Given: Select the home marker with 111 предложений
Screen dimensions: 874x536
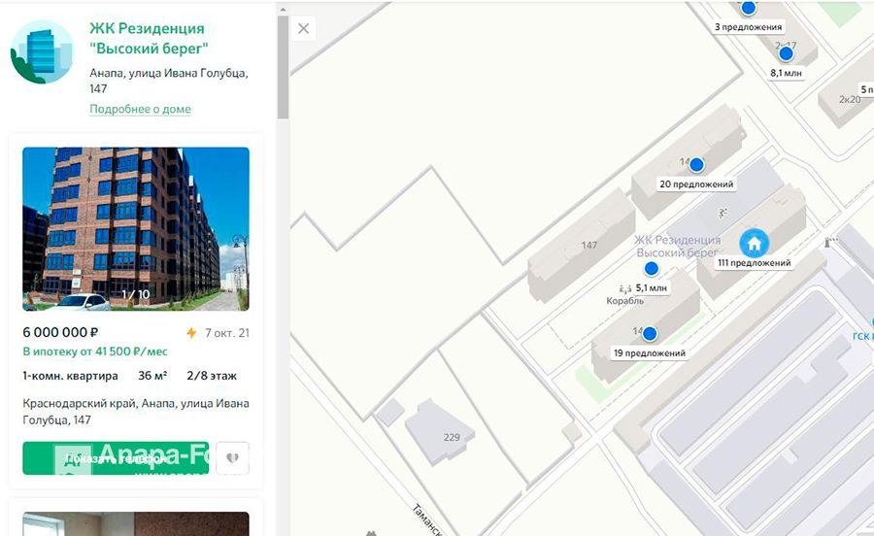Looking at the screenshot, I should [755, 244].
